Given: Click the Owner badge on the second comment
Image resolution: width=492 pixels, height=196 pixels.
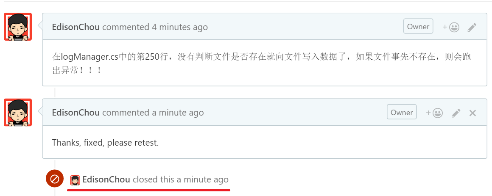Looking at the screenshot, I should (402, 112).
